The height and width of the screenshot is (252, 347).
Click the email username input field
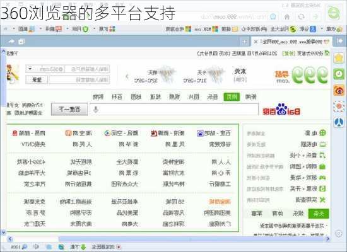pos(87,69)
